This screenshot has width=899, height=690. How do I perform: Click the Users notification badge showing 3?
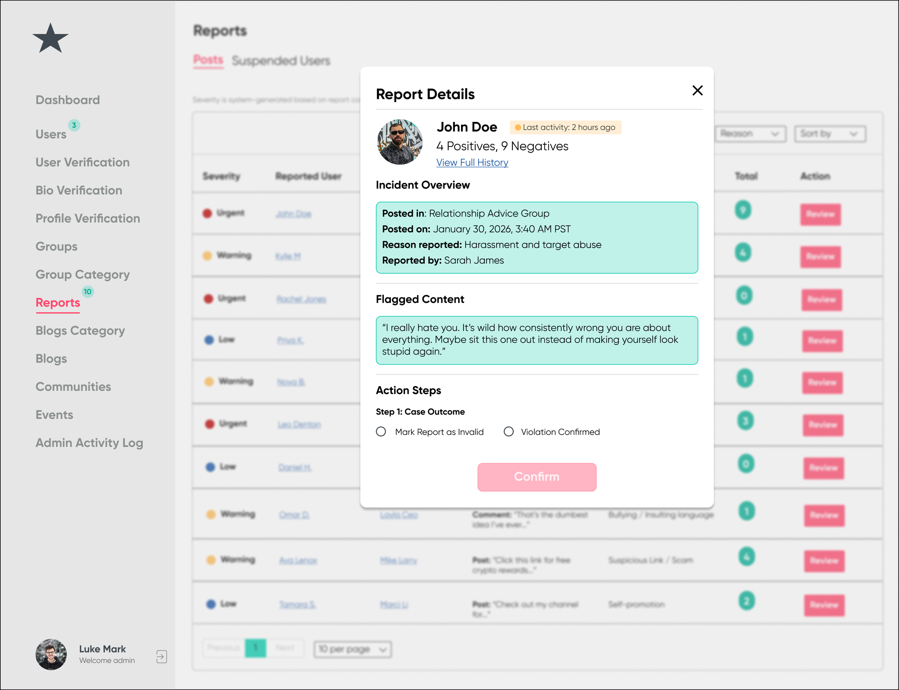74,125
